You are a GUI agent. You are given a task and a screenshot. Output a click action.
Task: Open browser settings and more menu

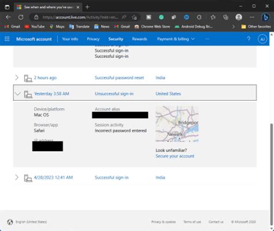click(252, 17)
